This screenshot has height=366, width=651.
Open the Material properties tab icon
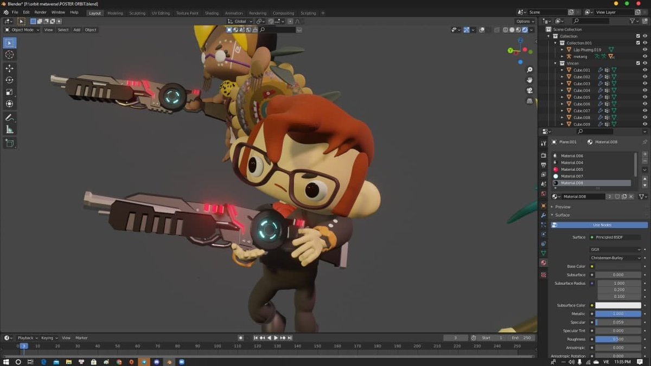coord(544,263)
